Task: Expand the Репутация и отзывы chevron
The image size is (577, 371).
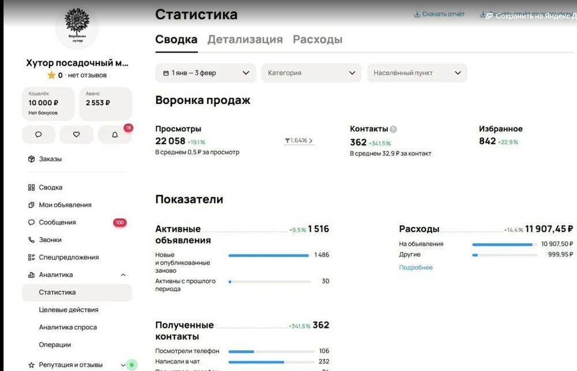Action: (123, 365)
